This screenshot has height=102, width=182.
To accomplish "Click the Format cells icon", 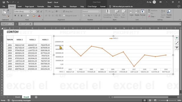I will coord(143,12).
